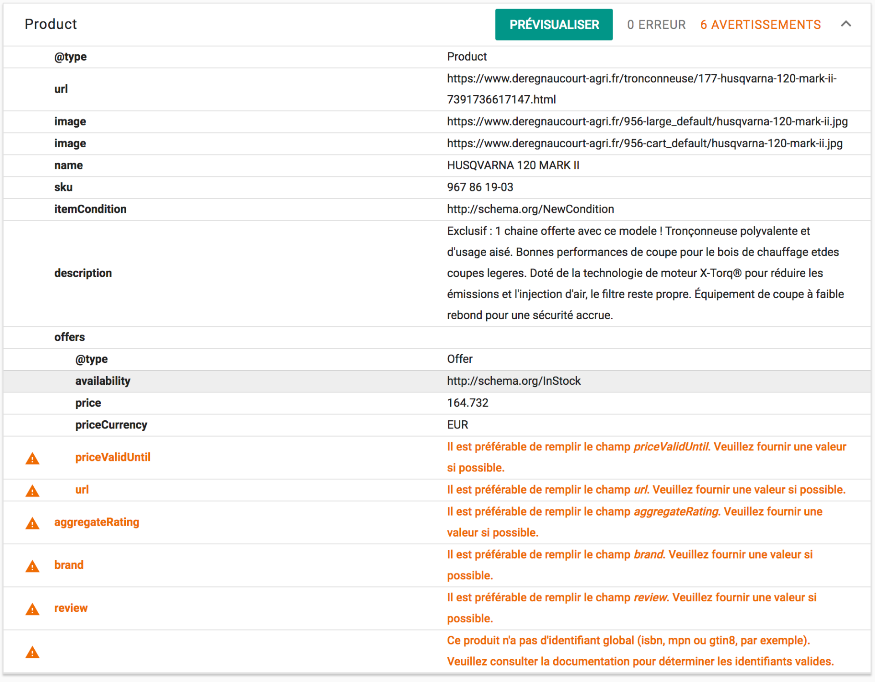Select the HUSQVARNA 120 MARK II name value
Screen dimensions: 875x682
coord(513,165)
